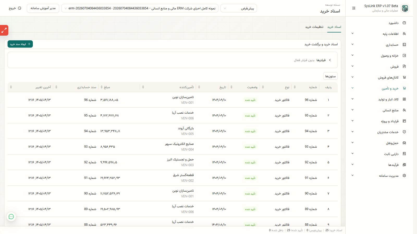417x234 pixels.
Task: Click the مدیریت سامانه gear icon
Action: click(x=404, y=176)
